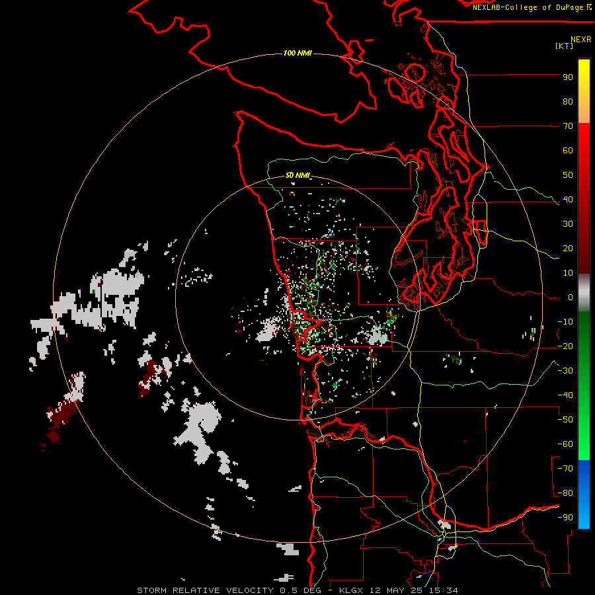The image size is (595, 595).
Task: Click the [KT] units label
Action: click(x=565, y=46)
